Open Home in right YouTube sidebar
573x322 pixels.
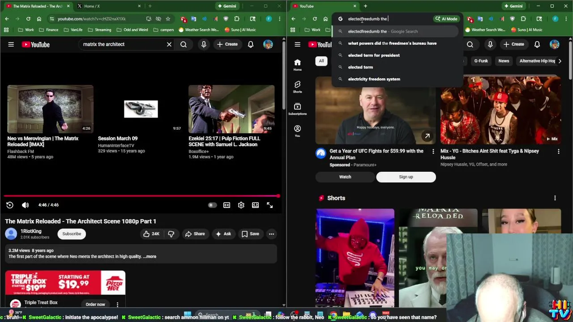click(297, 65)
